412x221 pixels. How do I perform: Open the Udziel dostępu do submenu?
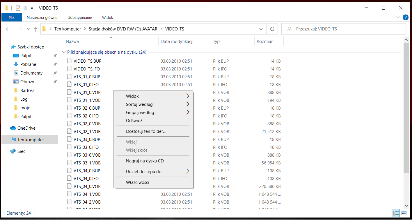[153, 171]
